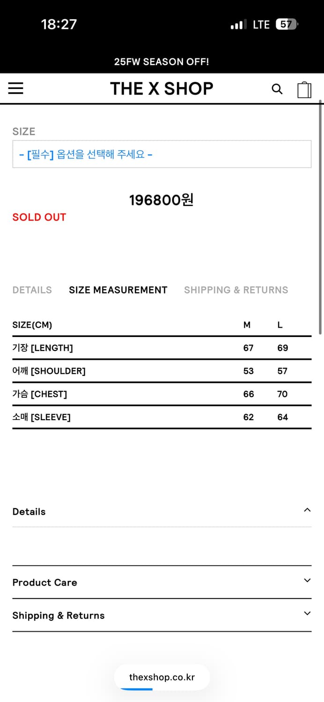Tap the thexshop.co.kr address bar
The width and height of the screenshot is (324, 702).
coord(162,677)
